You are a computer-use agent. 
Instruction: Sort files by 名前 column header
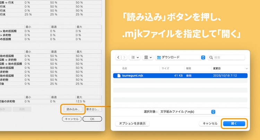tap(125, 68)
